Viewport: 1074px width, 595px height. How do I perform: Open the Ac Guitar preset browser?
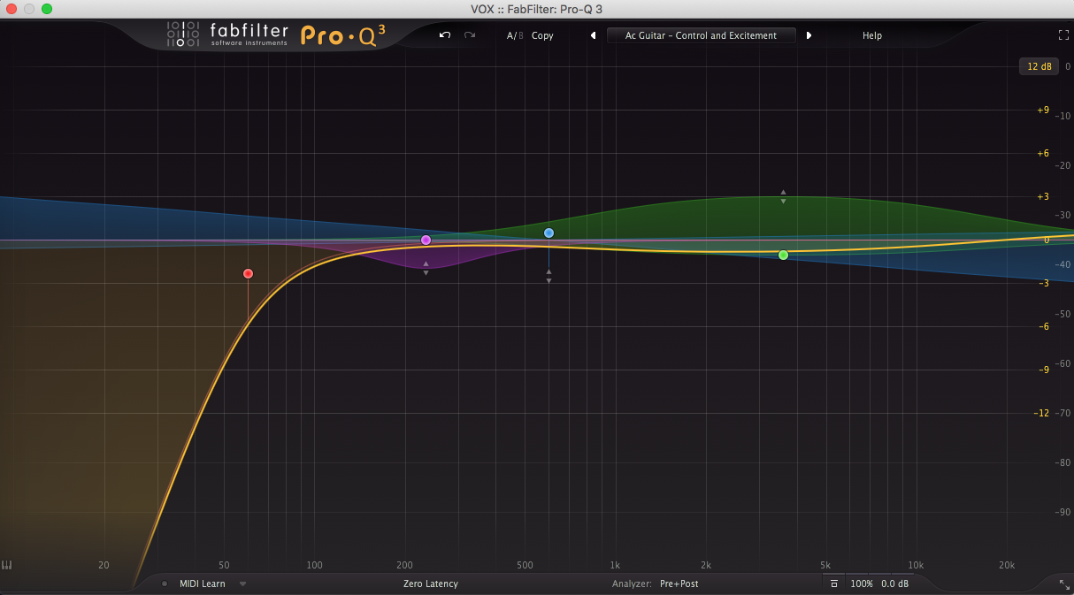(x=701, y=35)
